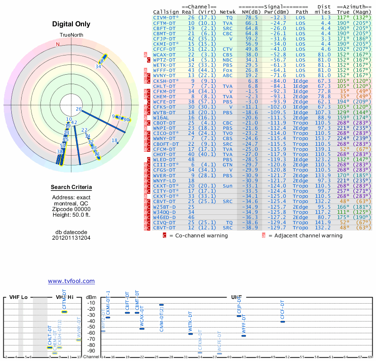Viewport: 376px width, 361px height.
Task: Click the pink 'a' icon in the adjacent channel legend
Action: pyautogui.click(x=264, y=235)
